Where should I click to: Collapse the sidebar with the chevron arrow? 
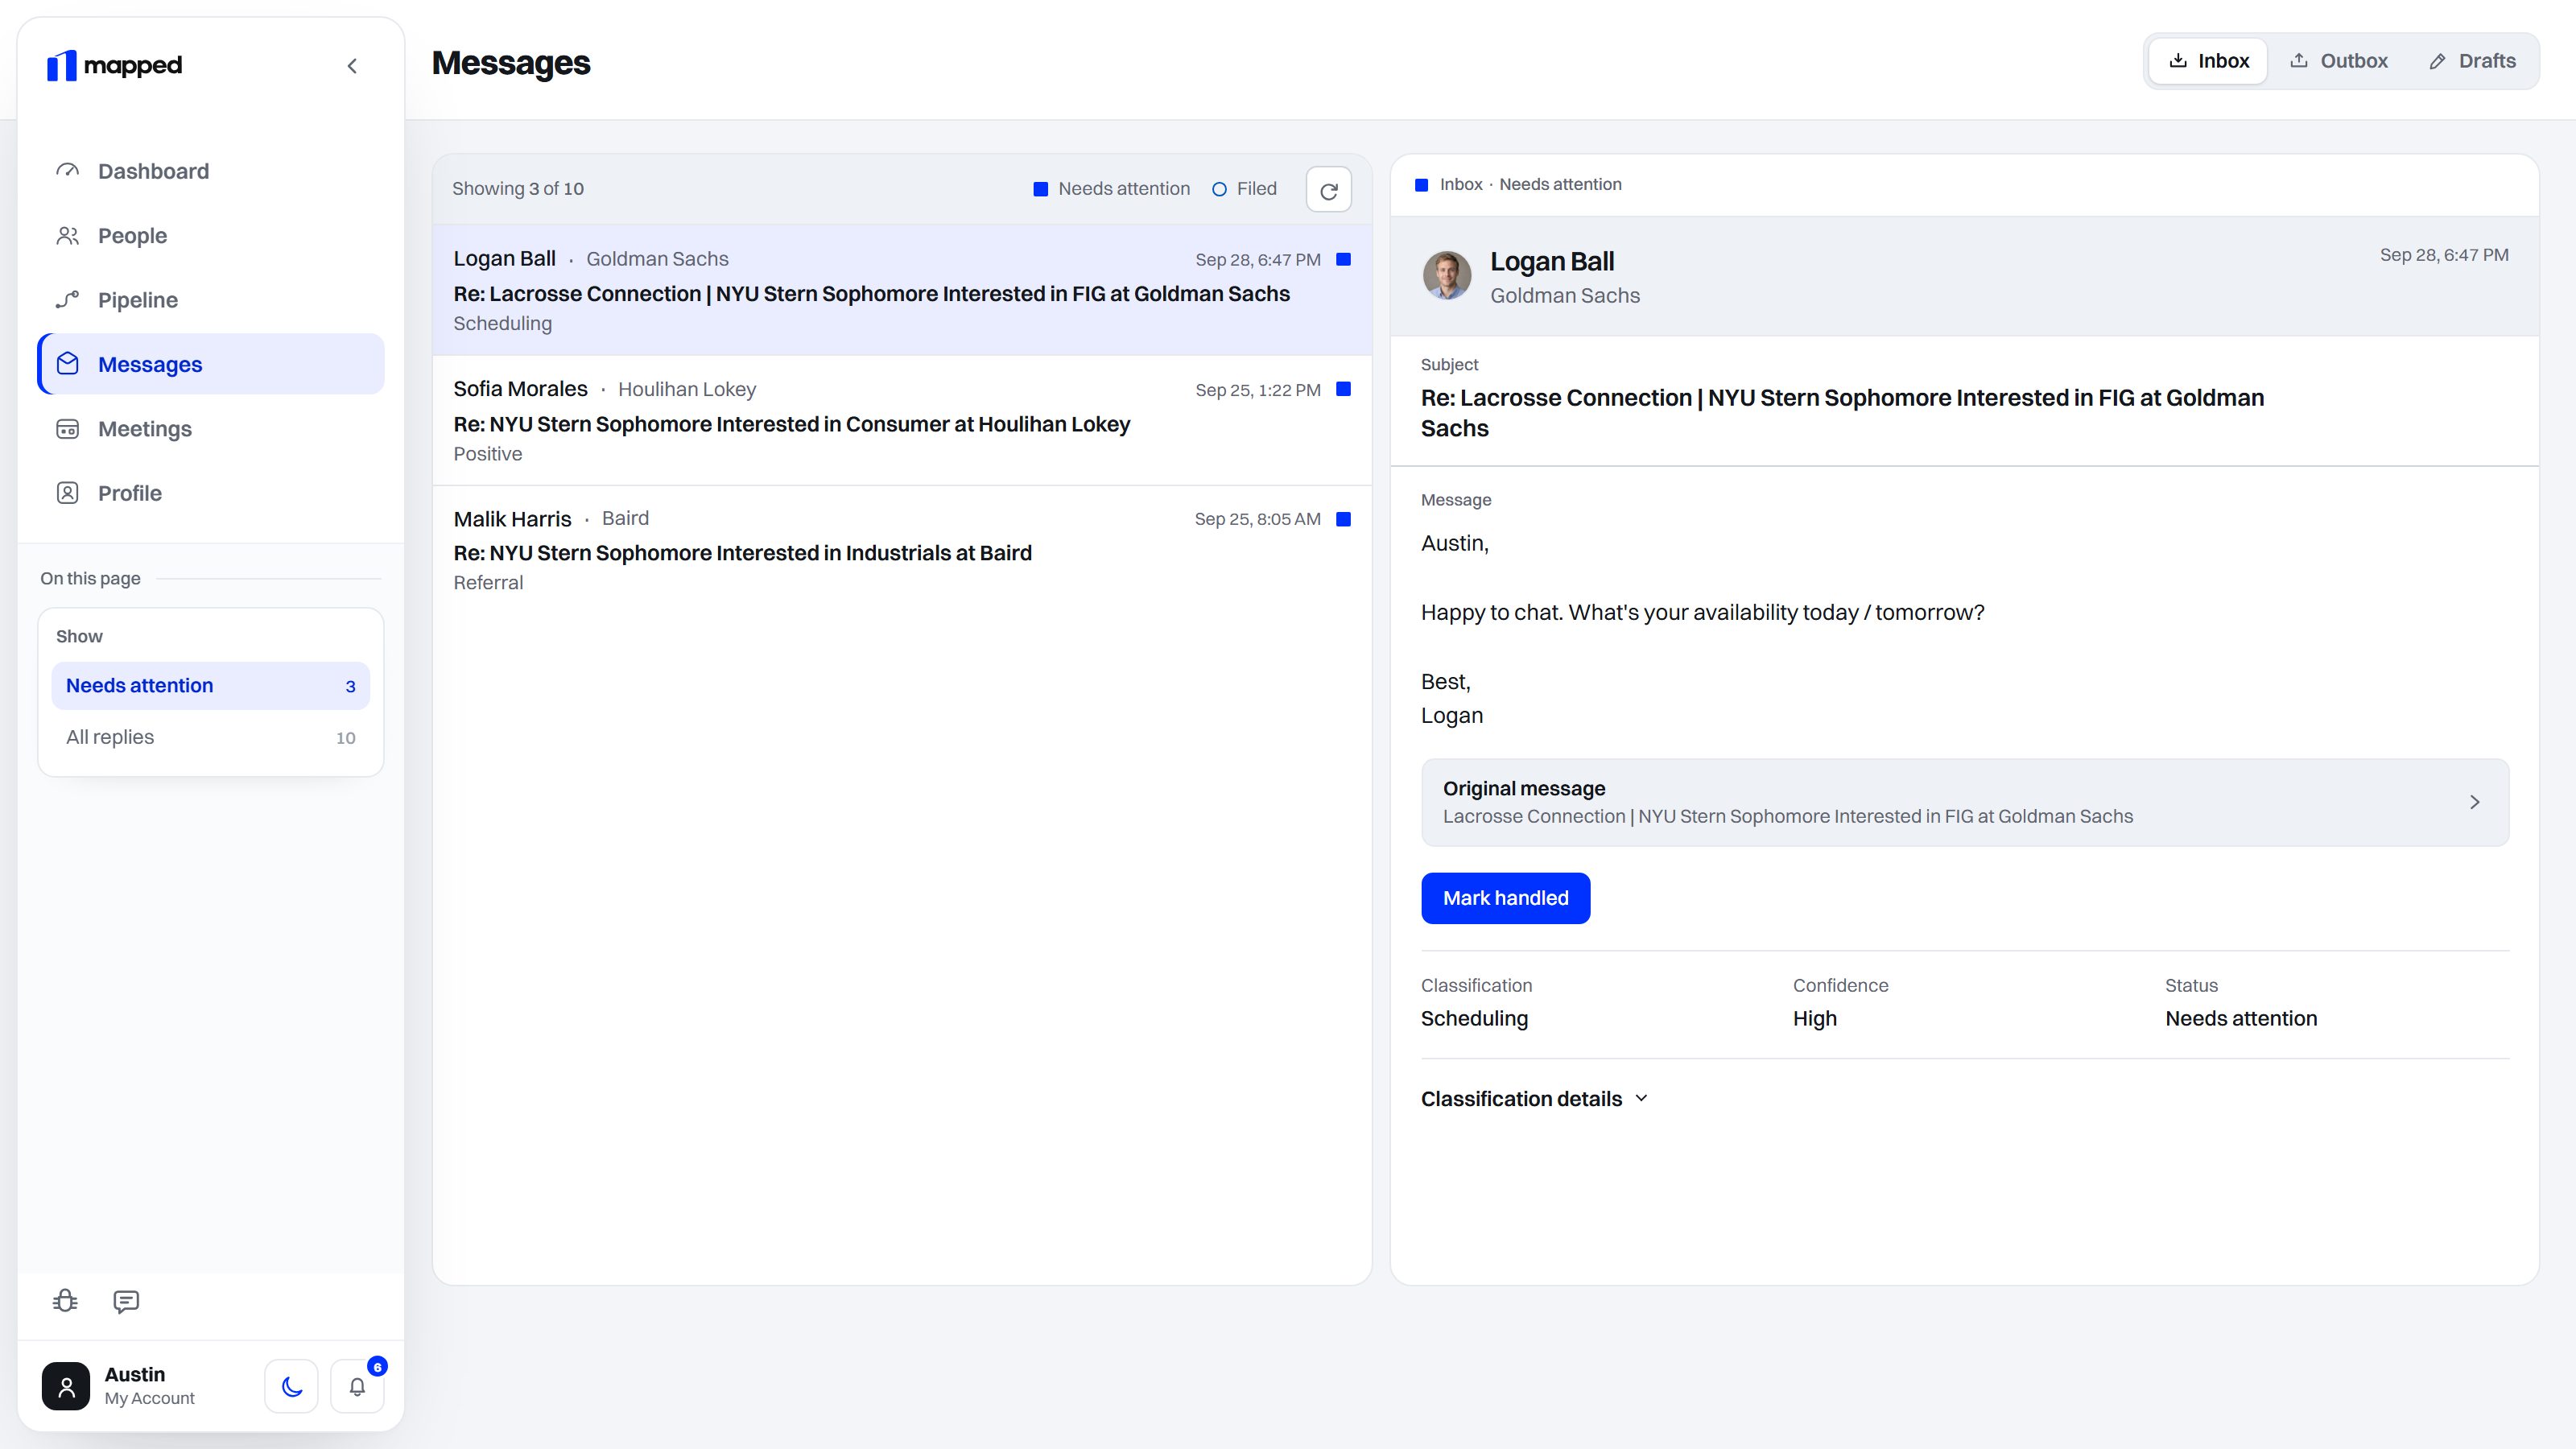pyautogui.click(x=352, y=66)
